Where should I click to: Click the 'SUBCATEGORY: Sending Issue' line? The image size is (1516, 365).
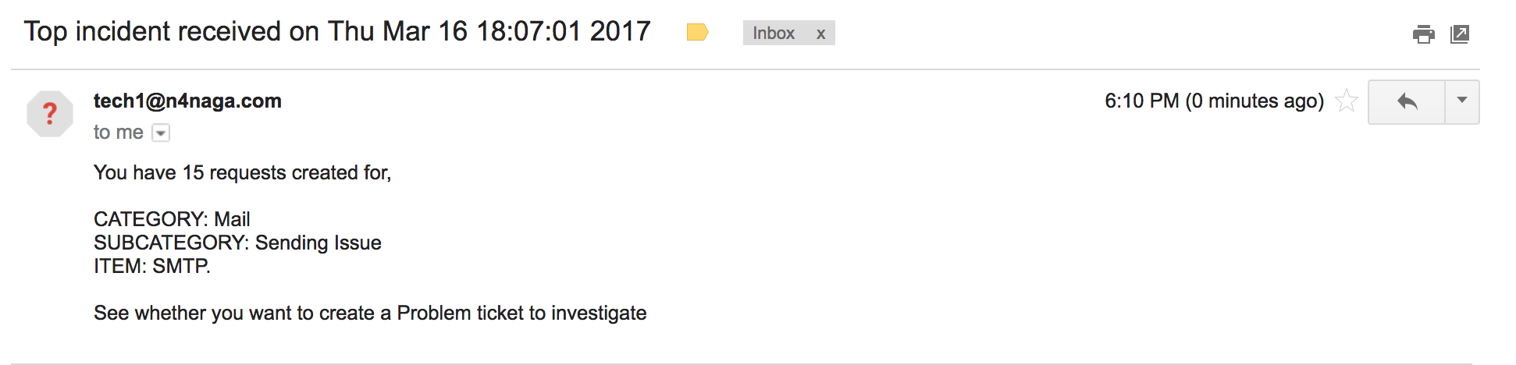click(237, 243)
